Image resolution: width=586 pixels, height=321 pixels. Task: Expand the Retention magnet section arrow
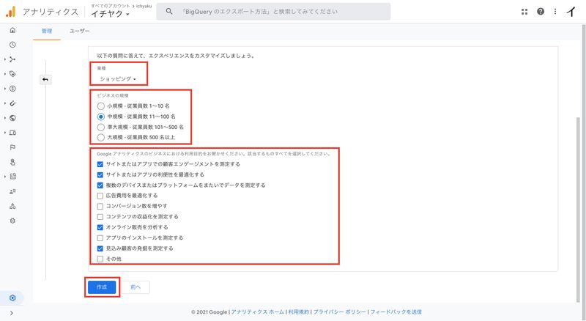[x=5, y=103]
